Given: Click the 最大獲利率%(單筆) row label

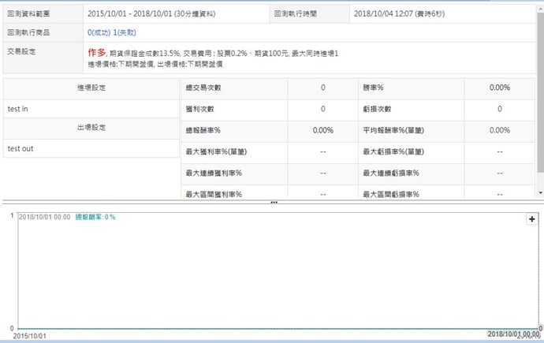Looking at the screenshot, I should click(x=214, y=151).
